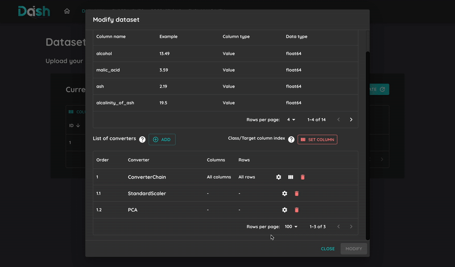The height and width of the screenshot is (267, 455).
Task: Select the alcalinity_of_ash column name cell
Action: [115, 103]
